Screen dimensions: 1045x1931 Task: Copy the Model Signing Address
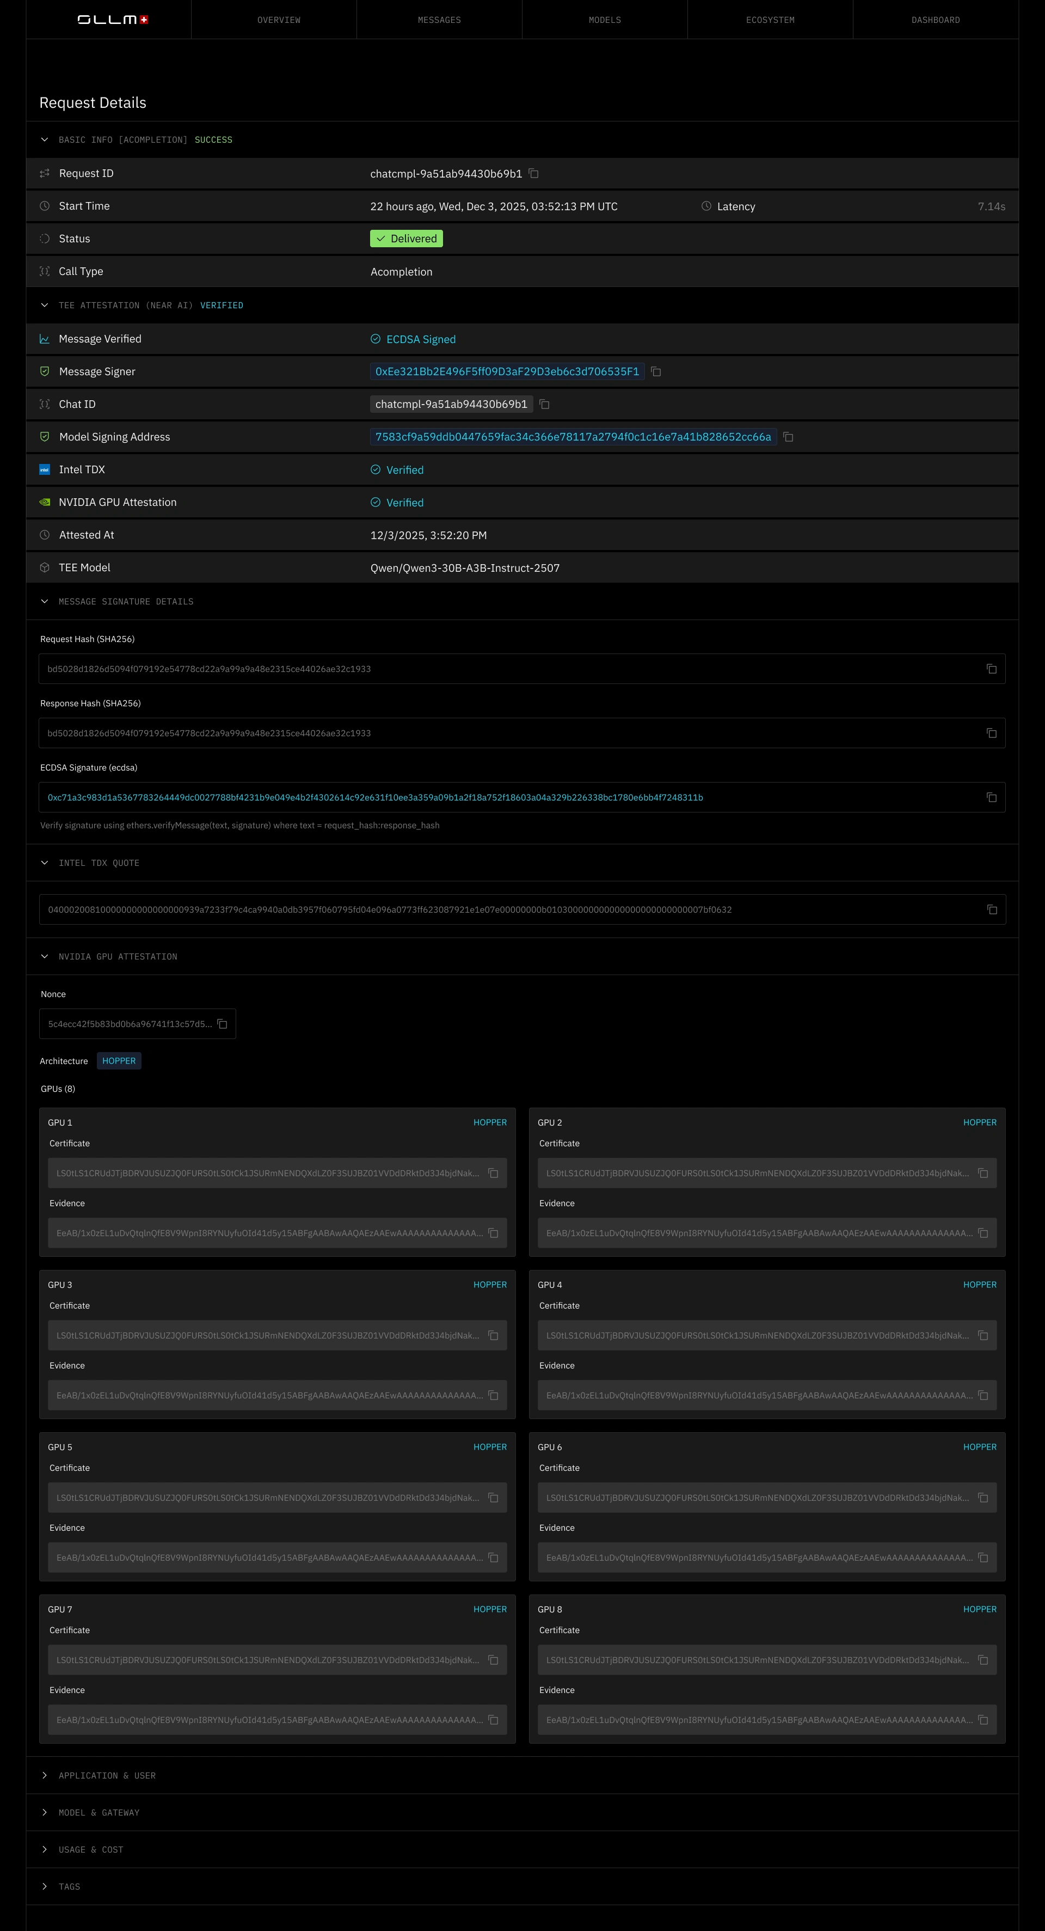click(x=788, y=437)
